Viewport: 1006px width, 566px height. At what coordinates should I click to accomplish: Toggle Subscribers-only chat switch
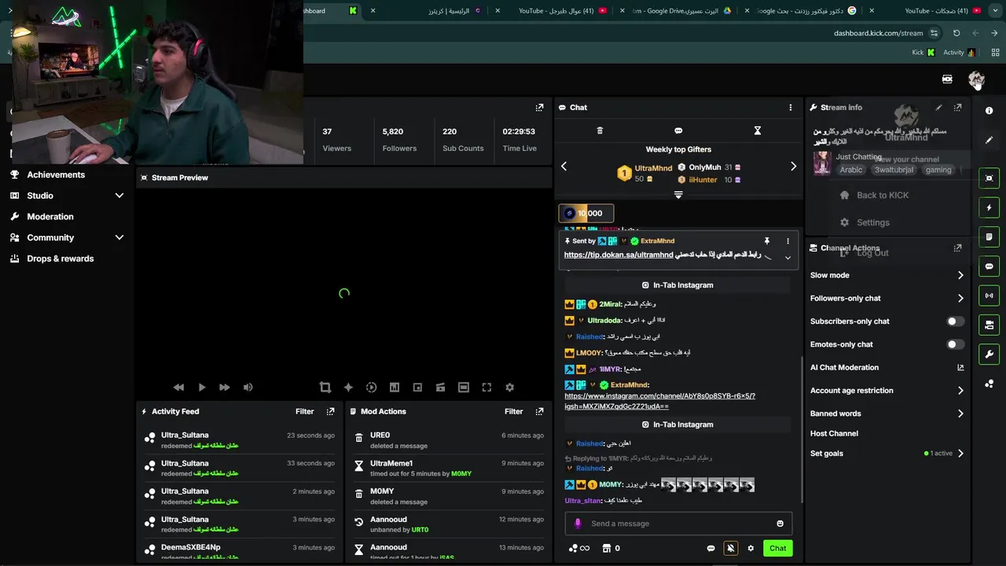pyautogui.click(x=955, y=322)
